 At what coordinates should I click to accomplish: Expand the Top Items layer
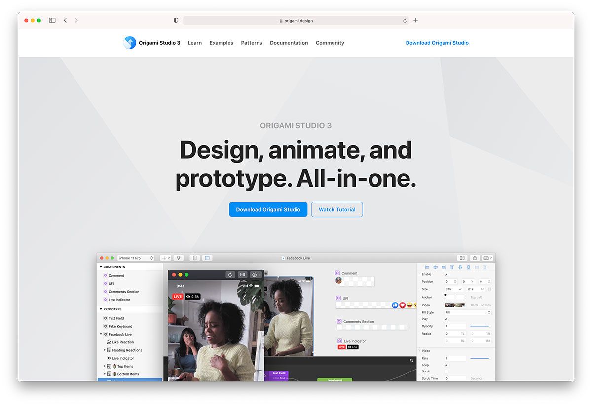(105, 366)
